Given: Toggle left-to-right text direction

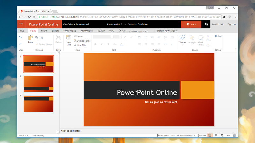Looking at the screenshot, I should [165, 44].
